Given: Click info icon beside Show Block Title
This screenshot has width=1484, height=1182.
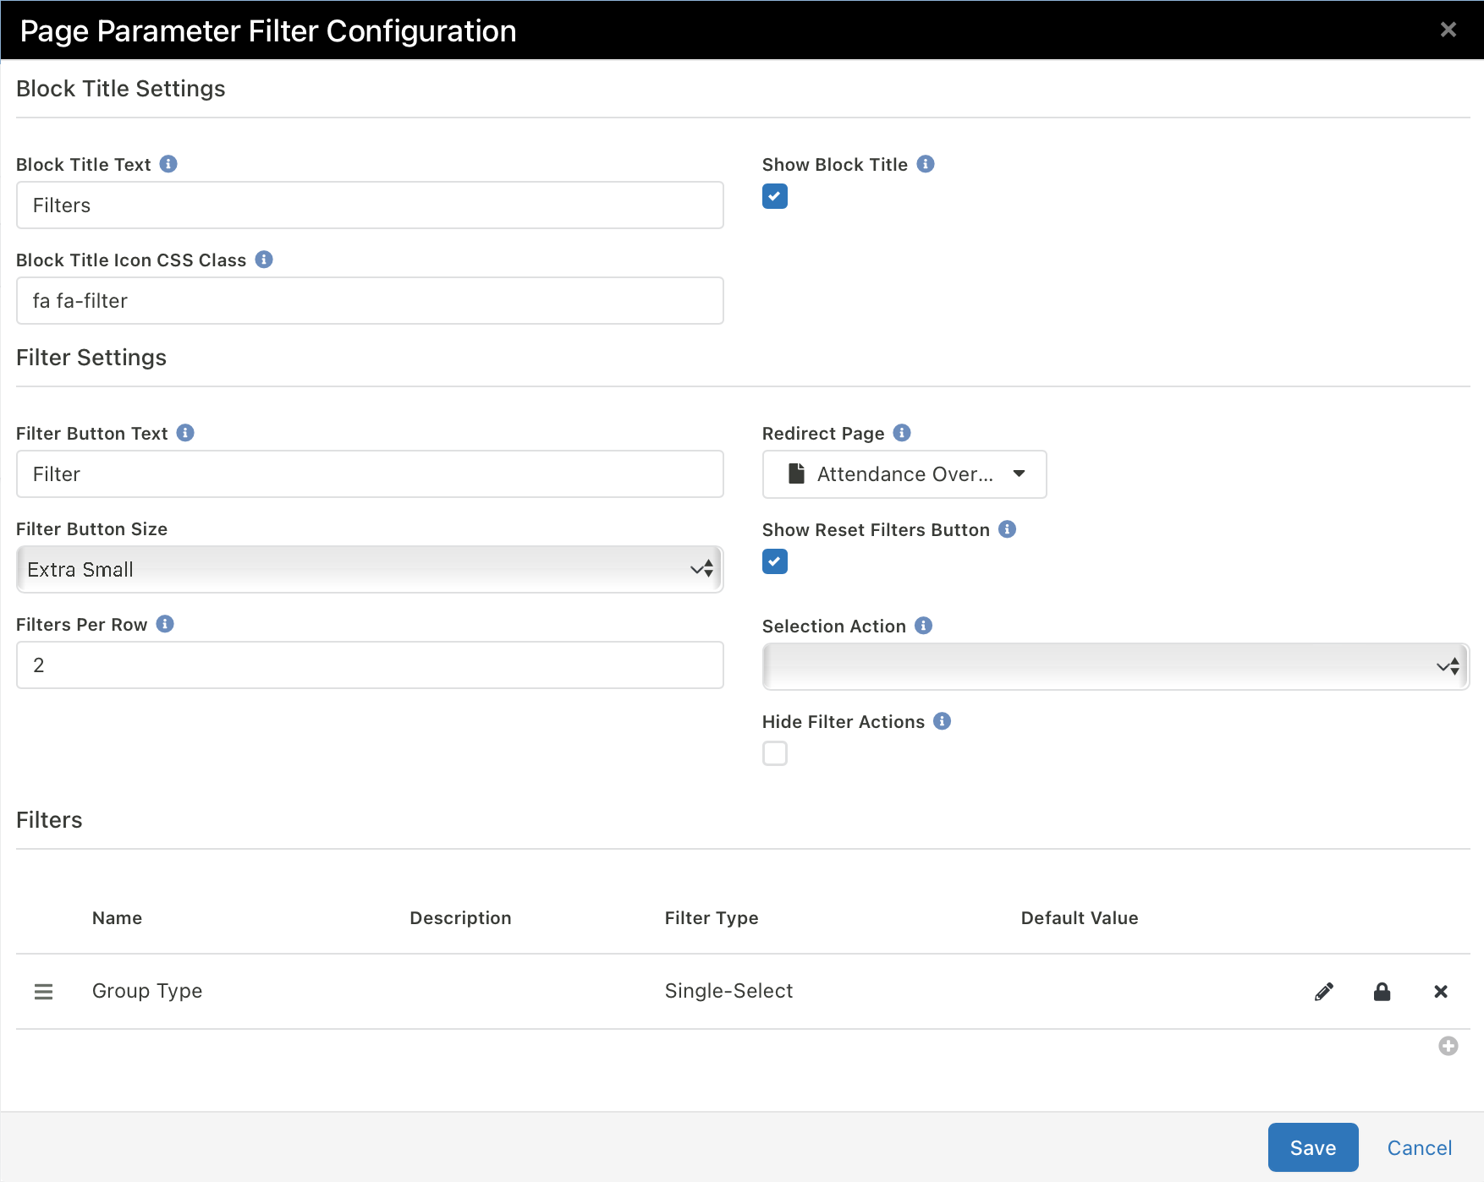Looking at the screenshot, I should click(926, 164).
